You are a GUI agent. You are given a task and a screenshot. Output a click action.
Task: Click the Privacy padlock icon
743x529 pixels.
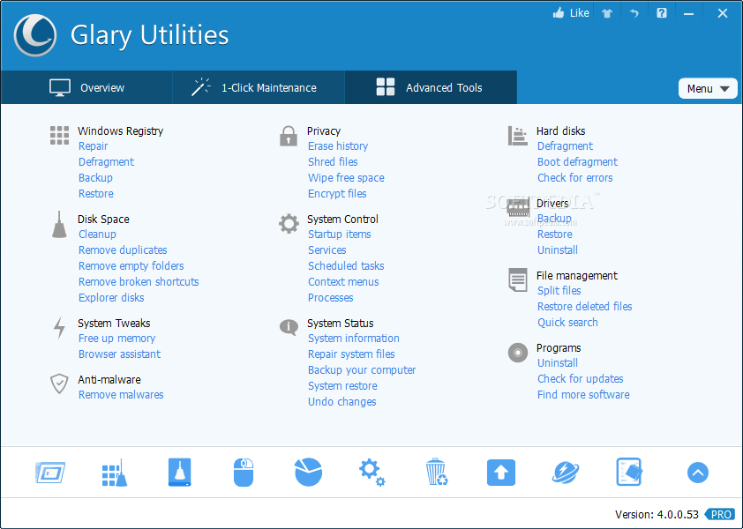[x=288, y=137]
